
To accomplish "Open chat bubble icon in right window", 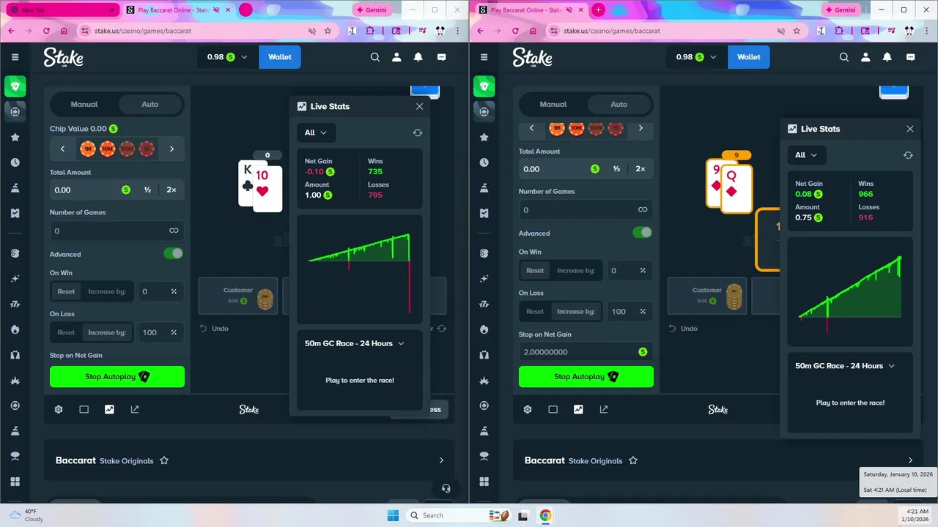I will pyautogui.click(x=911, y=57).
